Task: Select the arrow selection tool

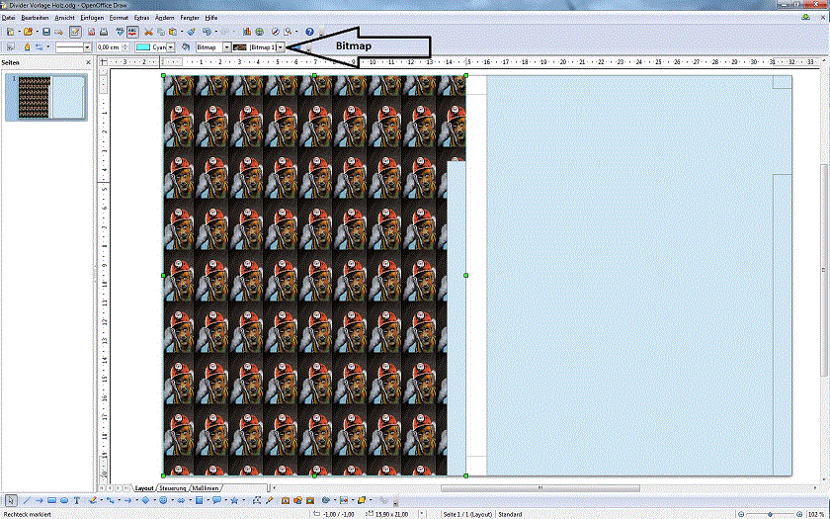Action: point(9,500)
